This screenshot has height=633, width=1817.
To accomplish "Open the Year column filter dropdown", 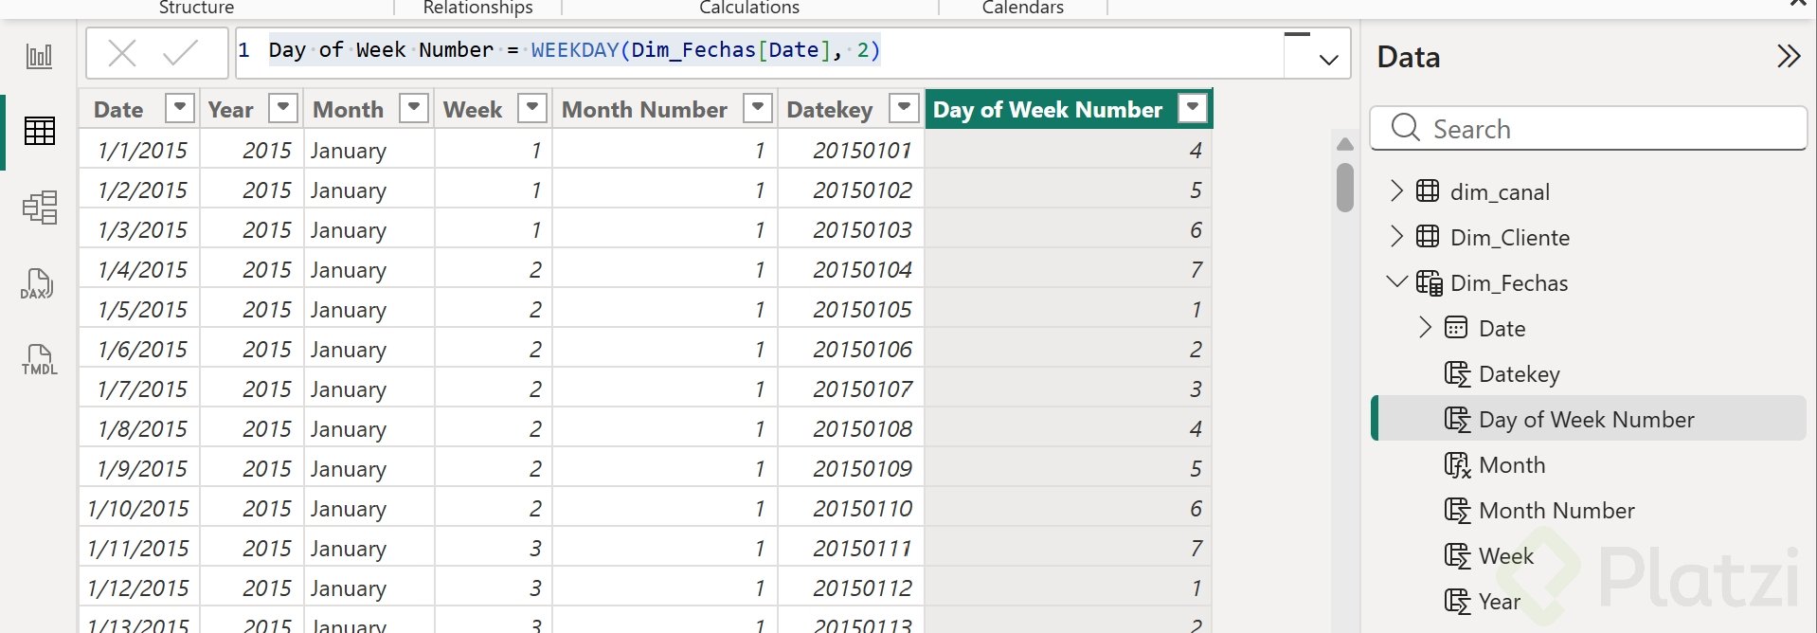I will (x=282, y=109).
